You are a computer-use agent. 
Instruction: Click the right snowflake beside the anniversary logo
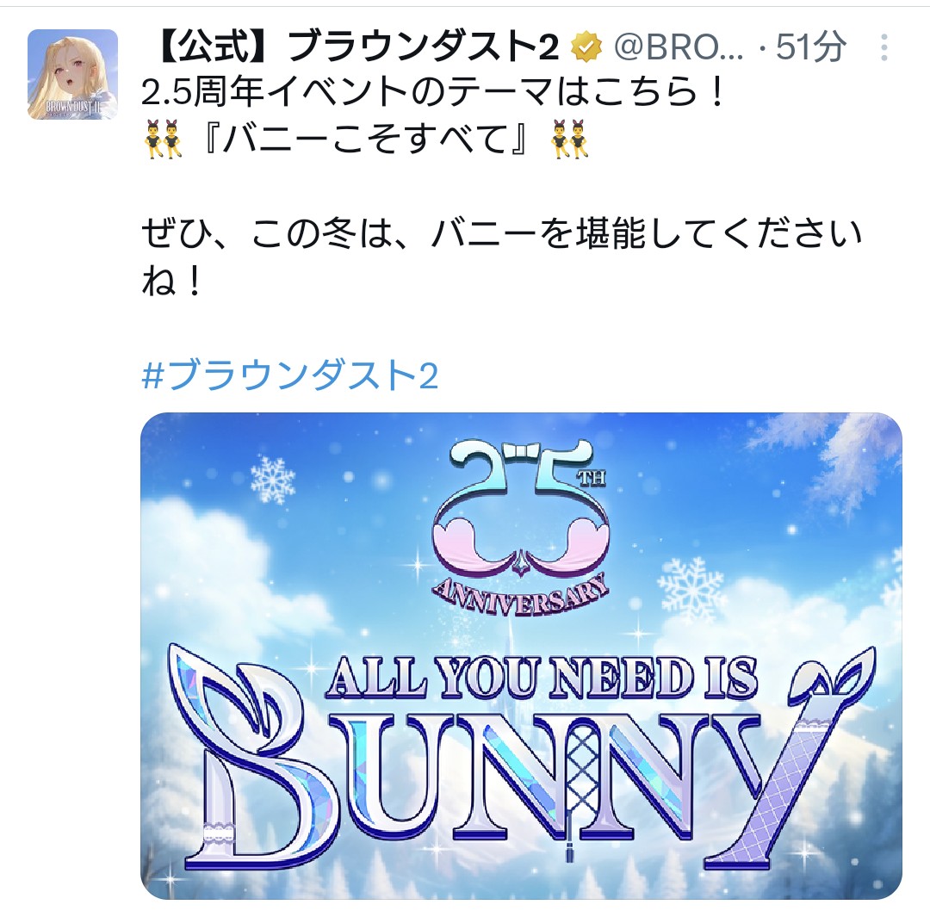pyautogui.click(x=691, y=586)
